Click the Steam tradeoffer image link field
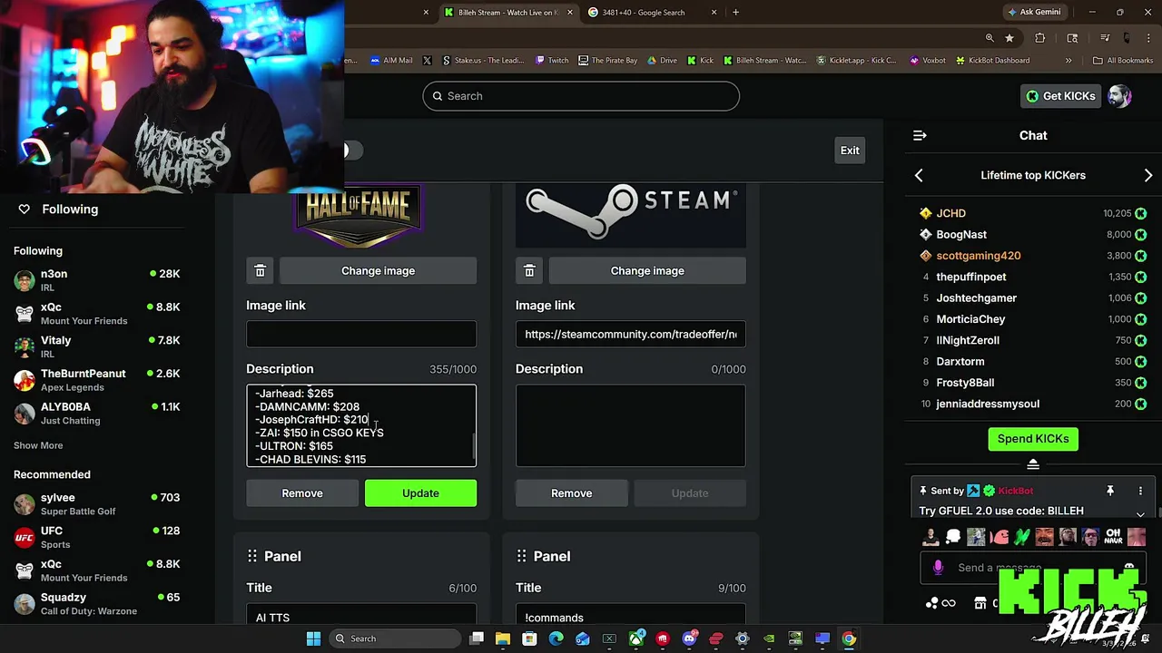Screen dimensions: 1162x653 [631, 334]
